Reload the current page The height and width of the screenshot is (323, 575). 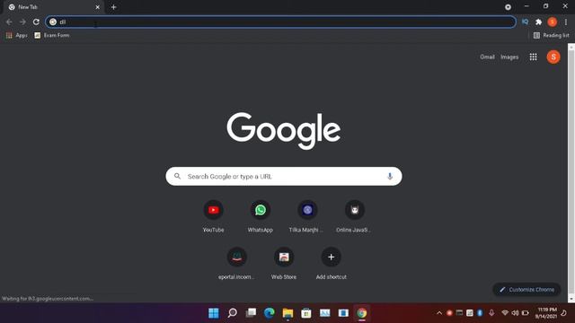tap(36, 22)
